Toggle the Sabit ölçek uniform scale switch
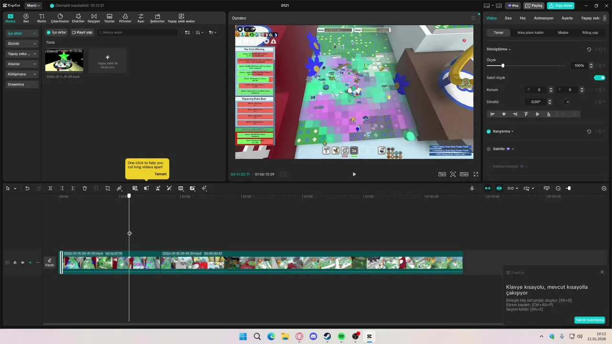Viewport: 612px width, 344px height. 600,77
